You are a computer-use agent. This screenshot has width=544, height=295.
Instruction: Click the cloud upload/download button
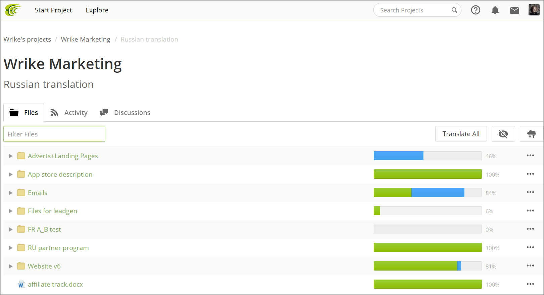pyautogui.click(x=532, y=134)
